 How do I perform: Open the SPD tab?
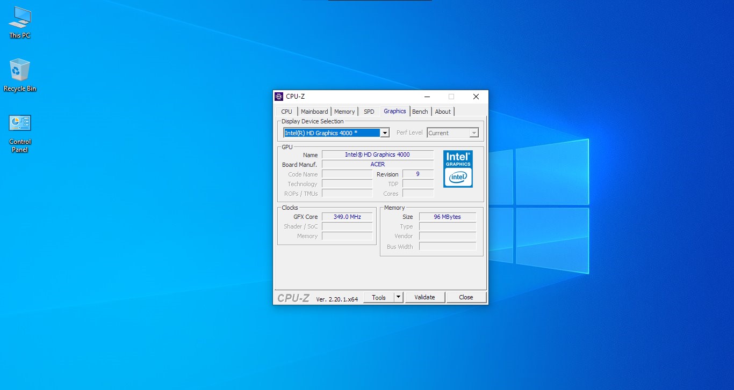coord(369,112)
